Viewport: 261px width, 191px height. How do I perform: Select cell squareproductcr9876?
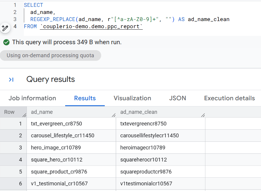coord(160,172)
